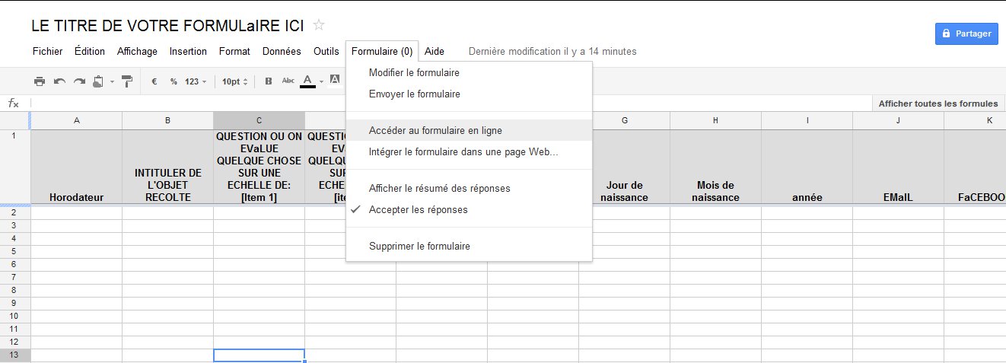Click the blue Partager button

point(966,33)
